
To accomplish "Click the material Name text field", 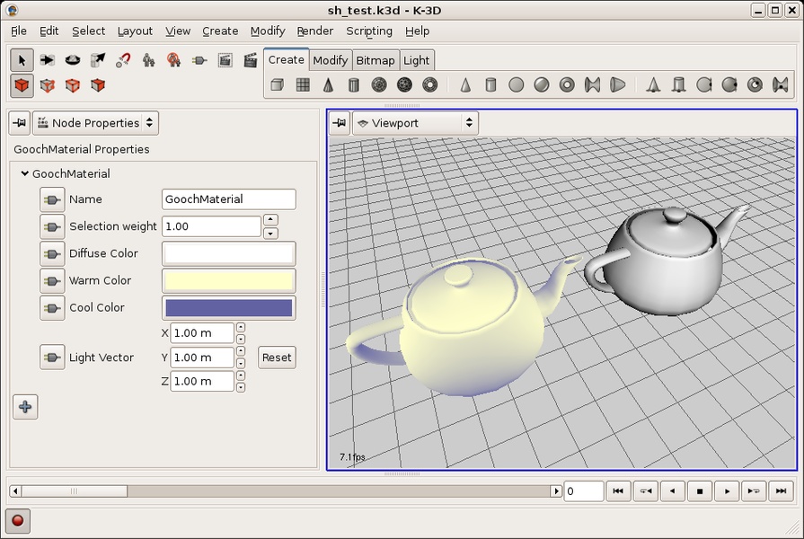I will 228,199.
